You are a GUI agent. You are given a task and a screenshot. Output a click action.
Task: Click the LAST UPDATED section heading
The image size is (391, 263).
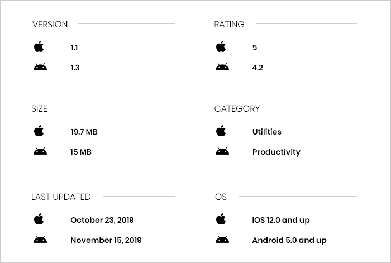pyautogui.click(x=61, y=197)
